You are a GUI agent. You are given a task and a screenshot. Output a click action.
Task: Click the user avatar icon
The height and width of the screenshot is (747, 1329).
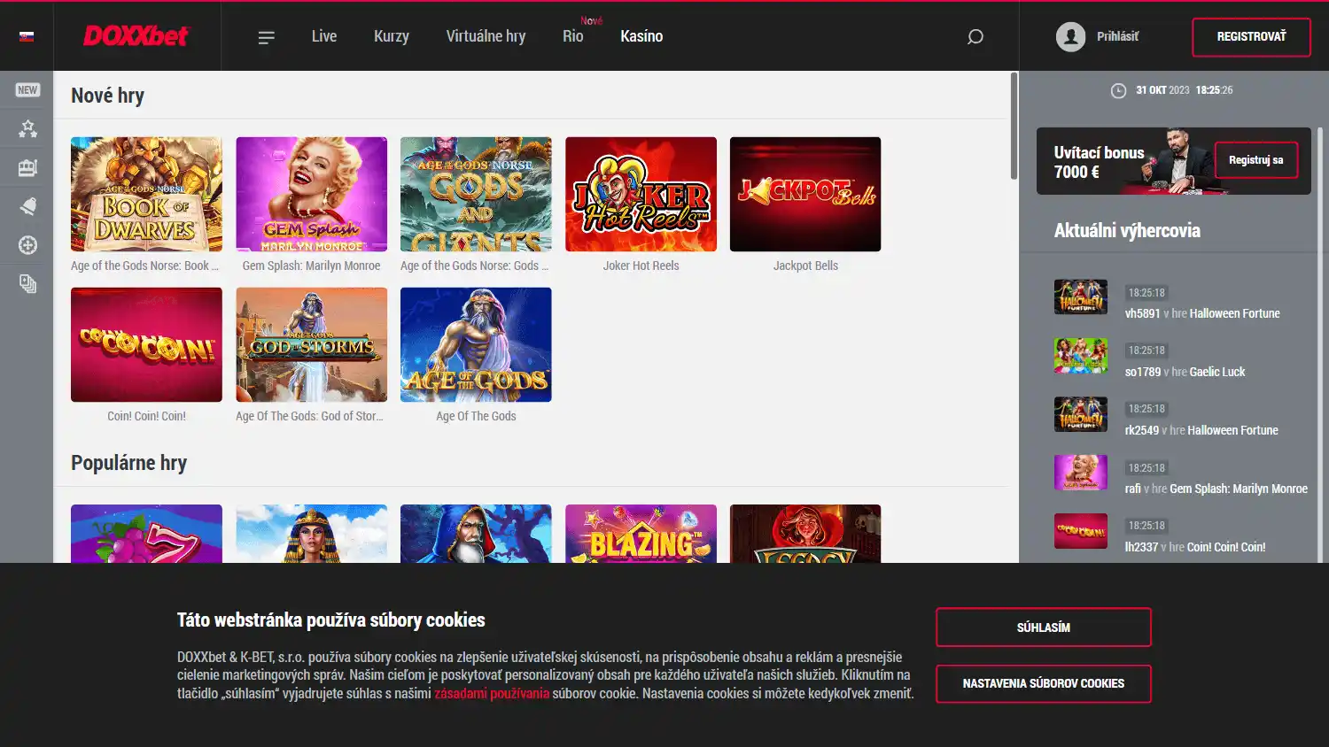1070,36
